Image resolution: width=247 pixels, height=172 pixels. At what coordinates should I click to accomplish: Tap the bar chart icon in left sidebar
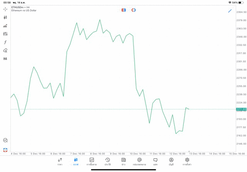point(5,26)
